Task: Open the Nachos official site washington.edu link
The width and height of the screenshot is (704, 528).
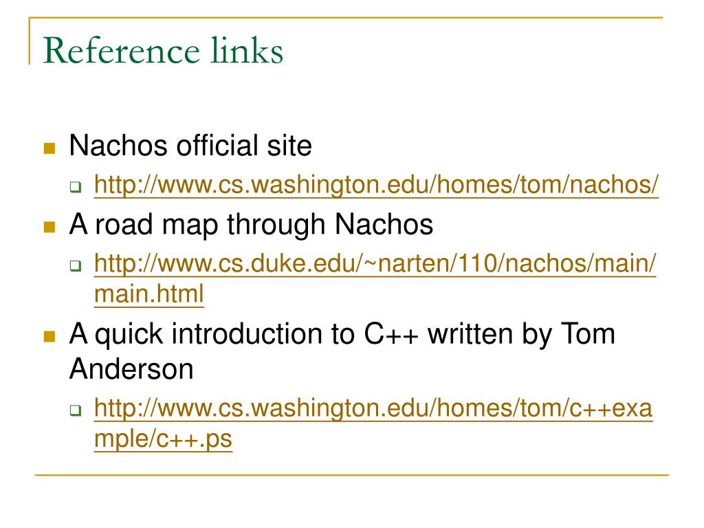Action: (376, 184)
